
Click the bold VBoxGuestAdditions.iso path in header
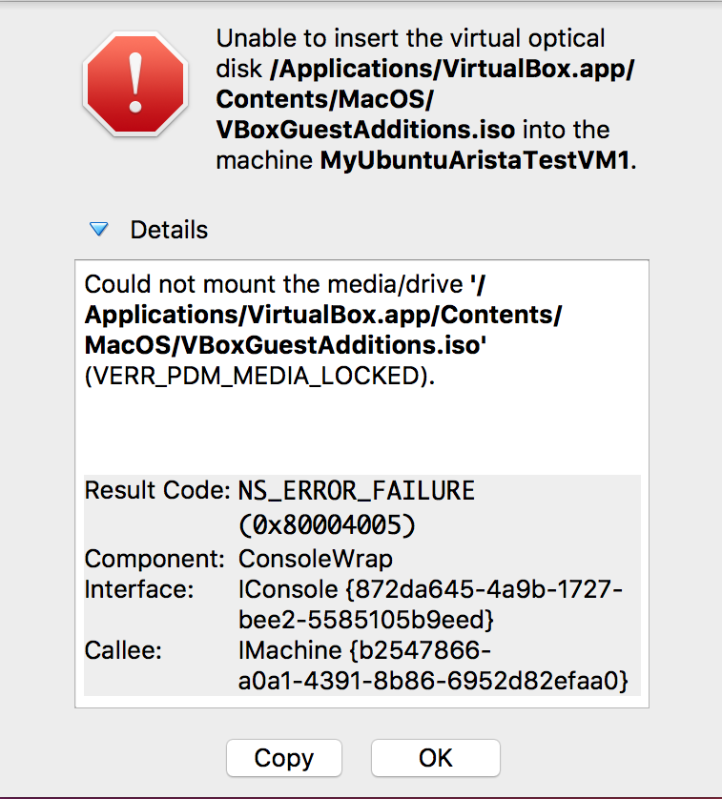[x=365, y=130]
